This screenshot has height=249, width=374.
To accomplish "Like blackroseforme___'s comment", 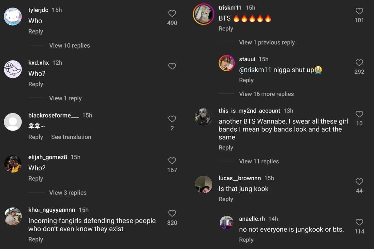I will tap(172, 119).
